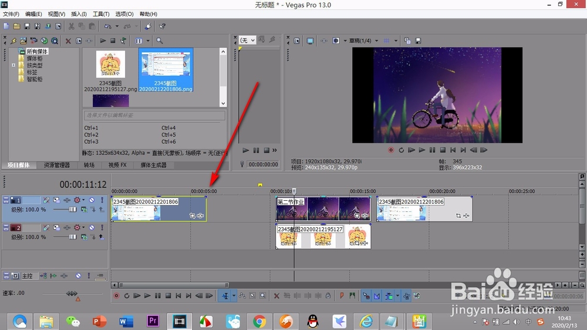Screen dimensions: 587x330
Task: Open a project with the folder icon
Action: 16,26
